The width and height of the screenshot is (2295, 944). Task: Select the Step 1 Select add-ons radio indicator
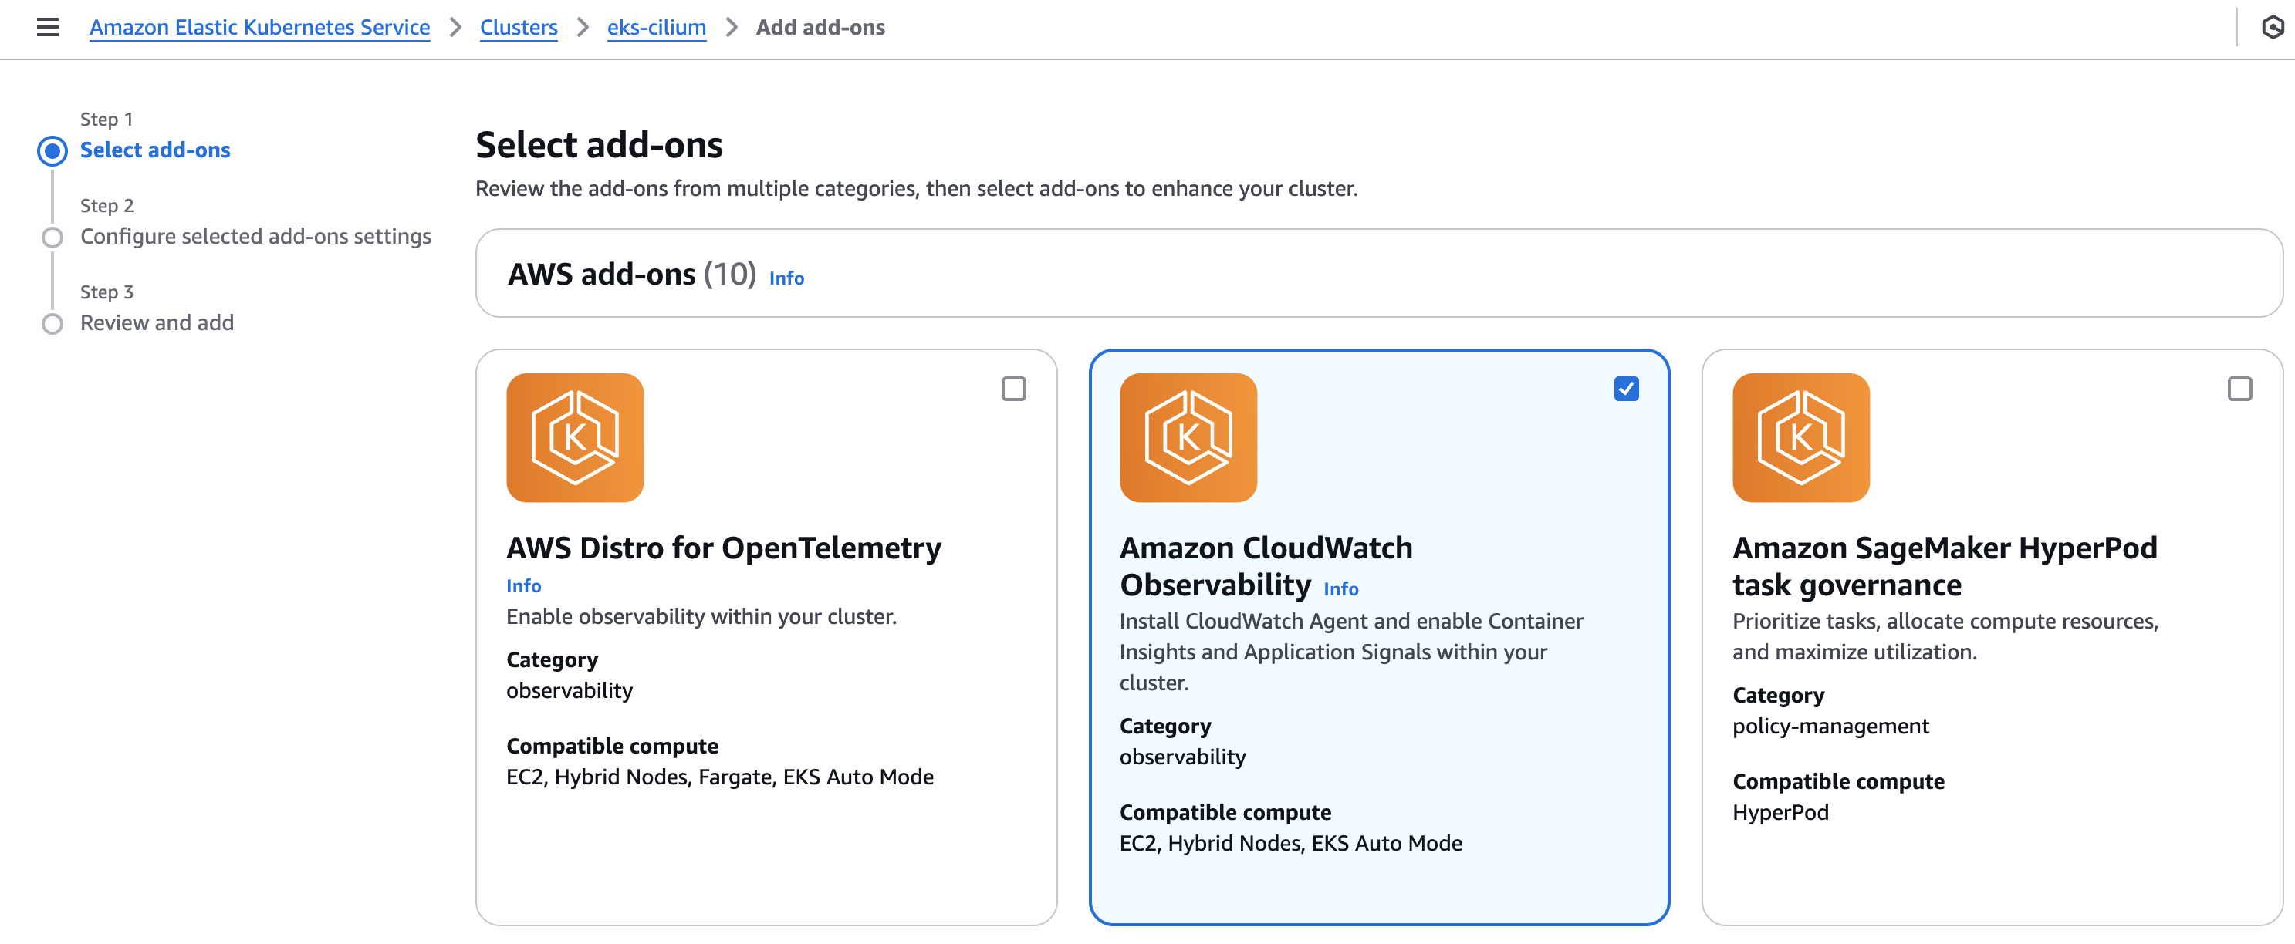click(52, 150)
